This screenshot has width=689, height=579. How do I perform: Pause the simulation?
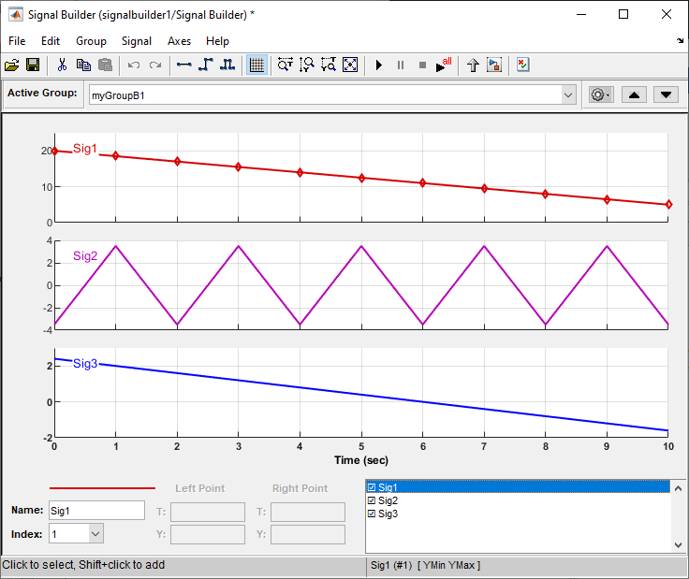[401, 65]
